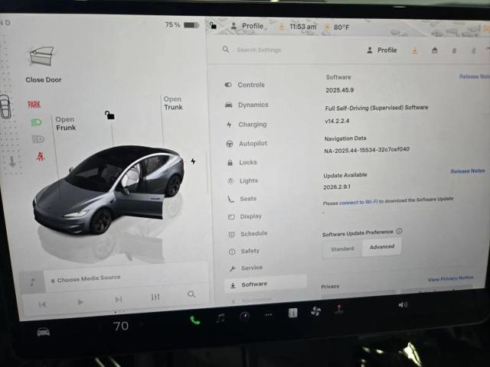Open Profile in the top status bar
Viewport: 490px width, 367px height.
tap(247, 26)
